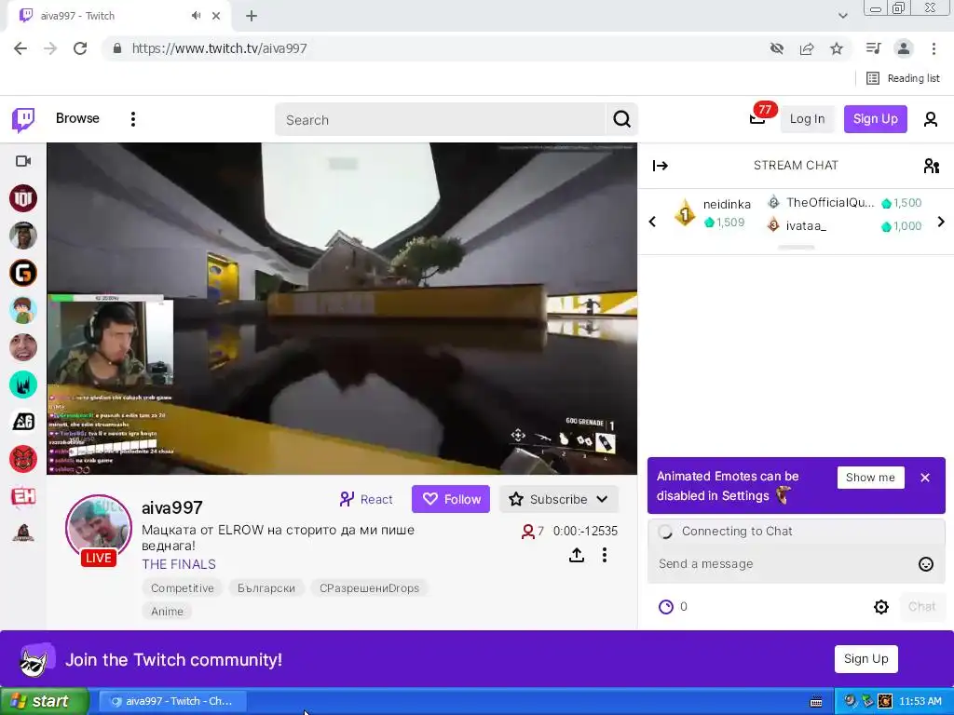This screenshot has height=715, width=954.
Task: Click Sign Up in the bottom banner
Action: [865, 659]
